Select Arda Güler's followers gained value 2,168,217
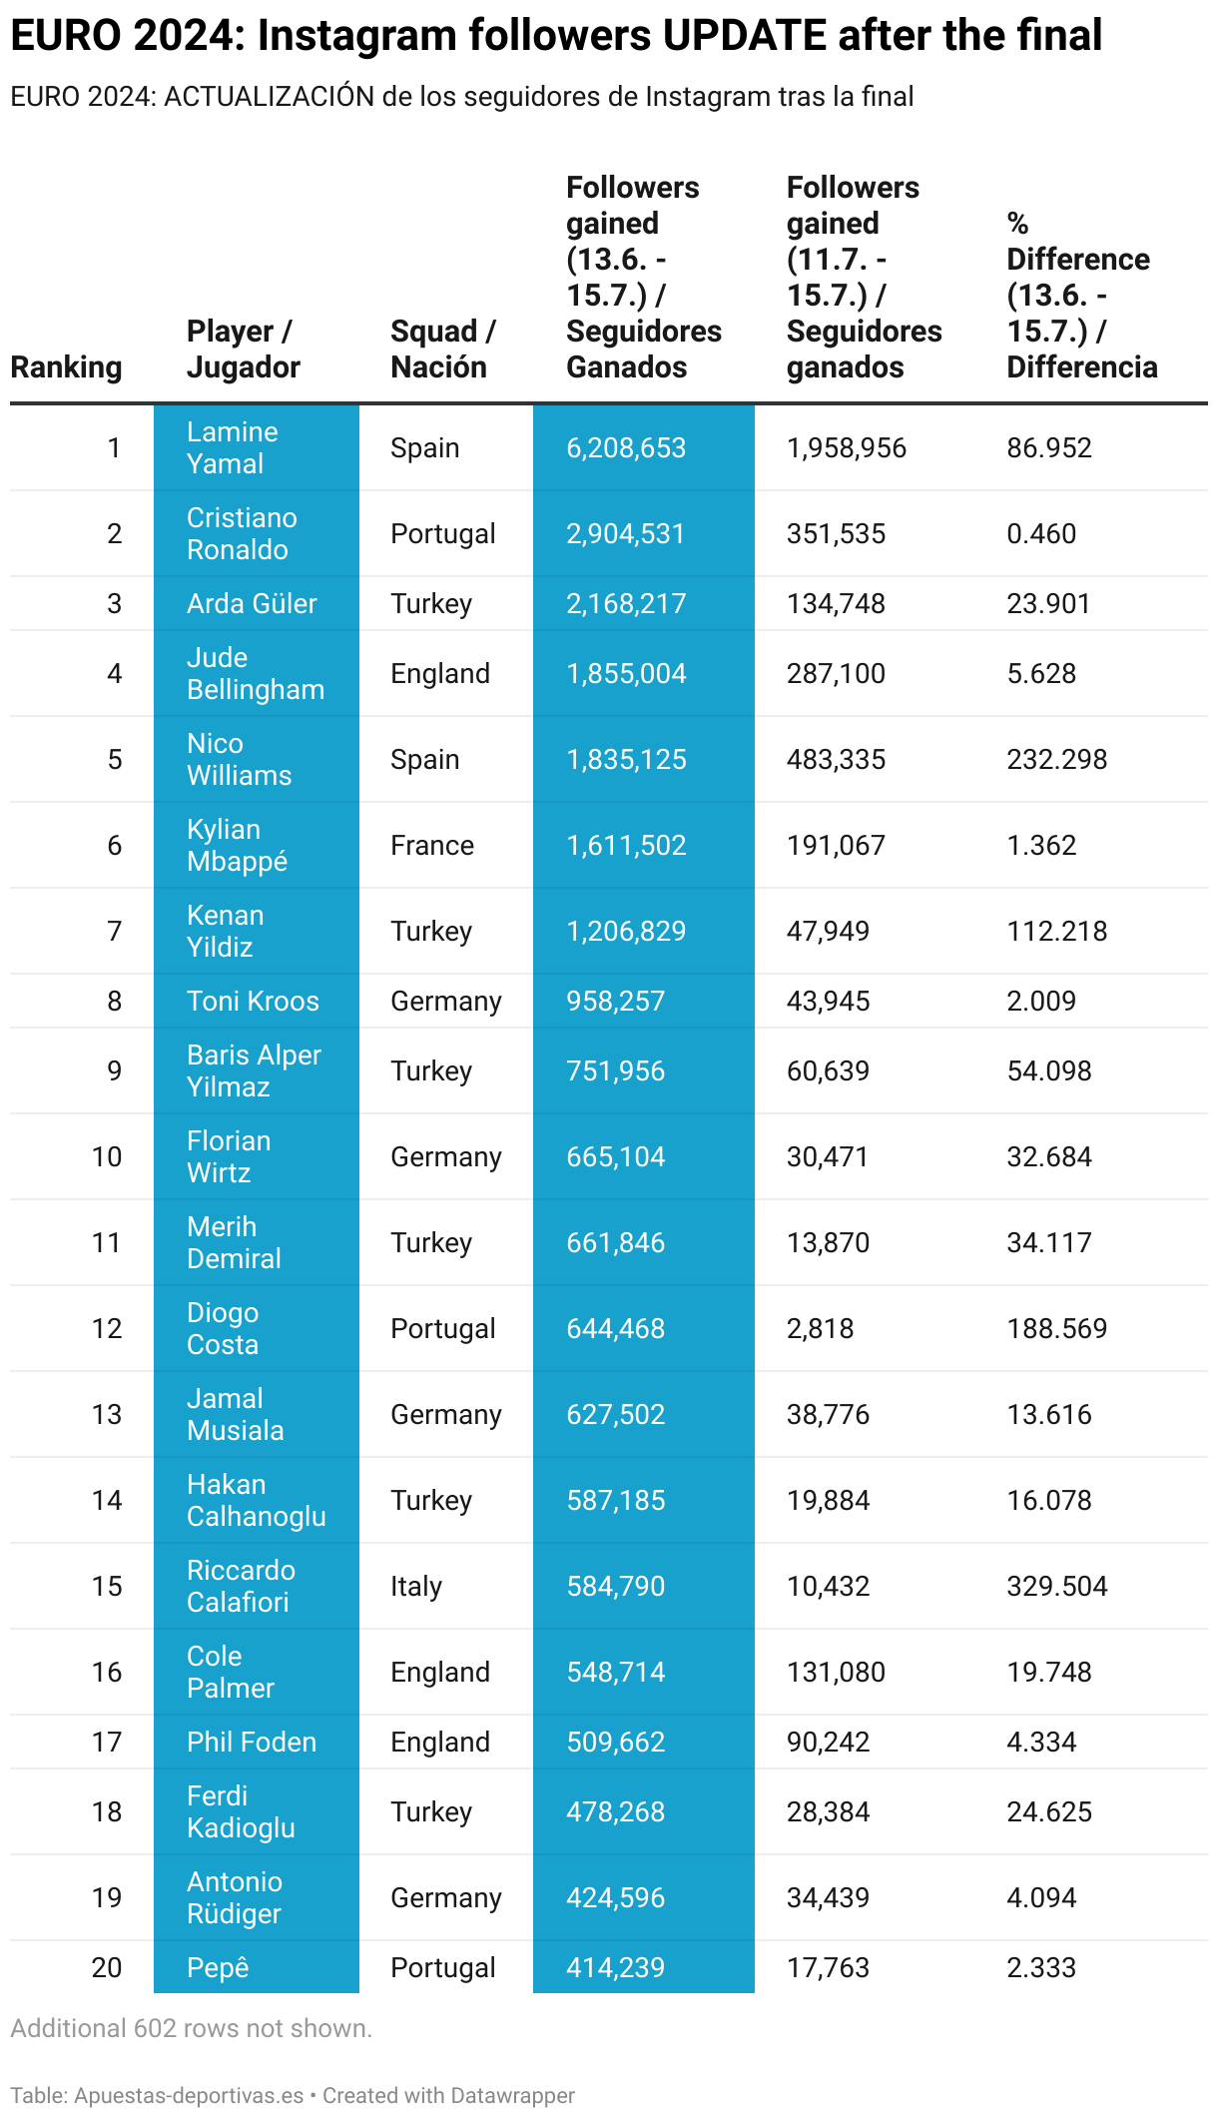The height and width of the screenshot is (2119, 1218). click(626, 603)
